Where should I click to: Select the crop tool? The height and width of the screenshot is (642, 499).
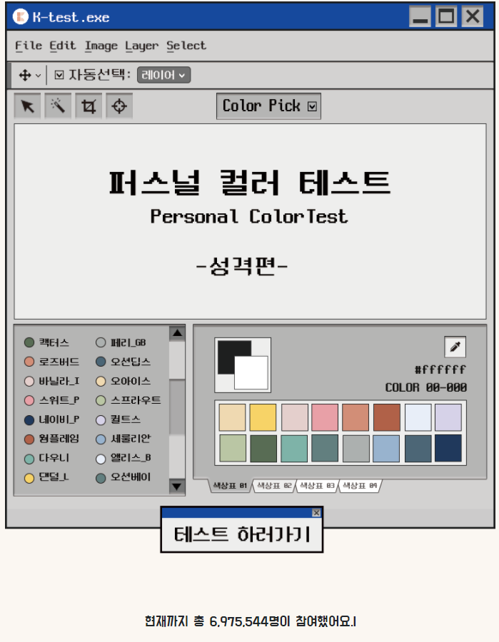tap(89, 106)
